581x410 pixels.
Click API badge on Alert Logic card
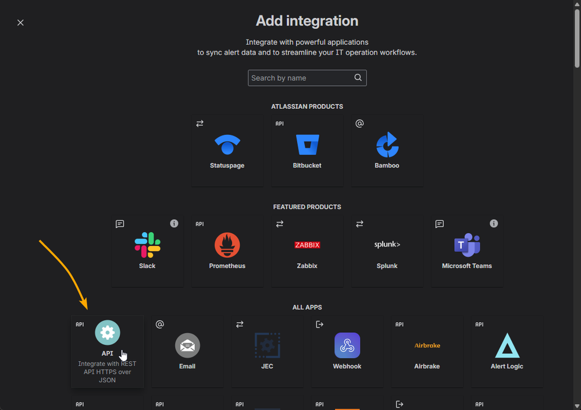(x=479, y=325)
